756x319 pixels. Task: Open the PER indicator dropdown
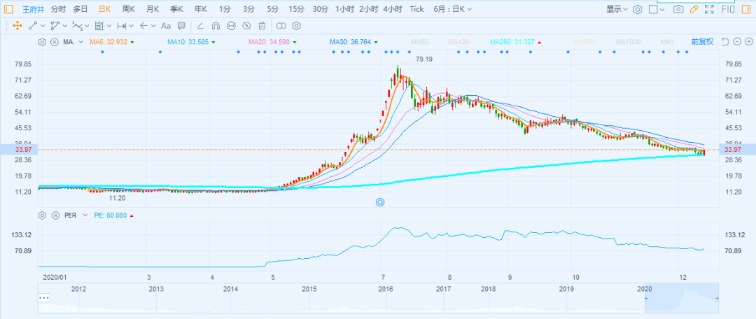pyautogui.click(x=75, y=216)
